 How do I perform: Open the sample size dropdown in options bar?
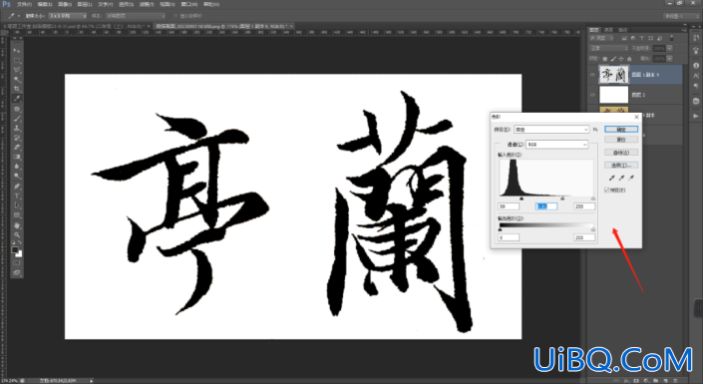[68, 16]
